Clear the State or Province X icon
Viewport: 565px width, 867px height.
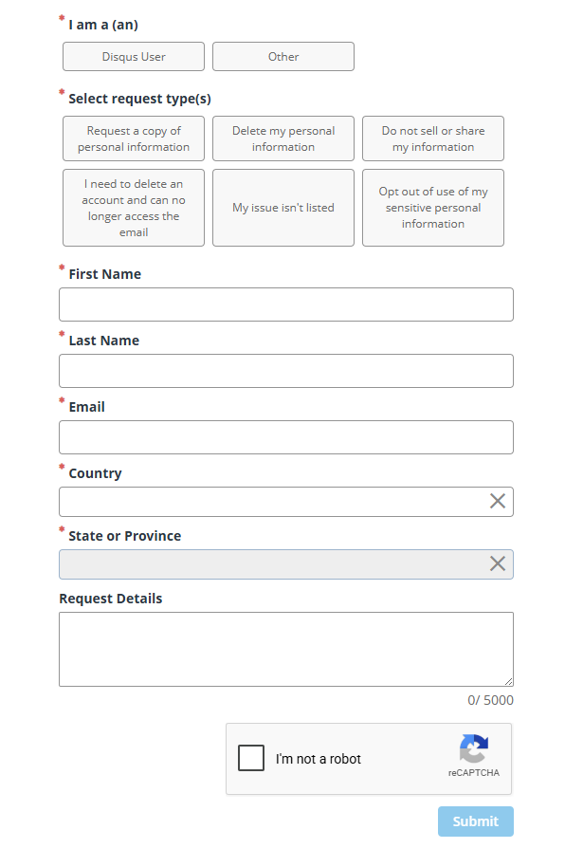497,563
